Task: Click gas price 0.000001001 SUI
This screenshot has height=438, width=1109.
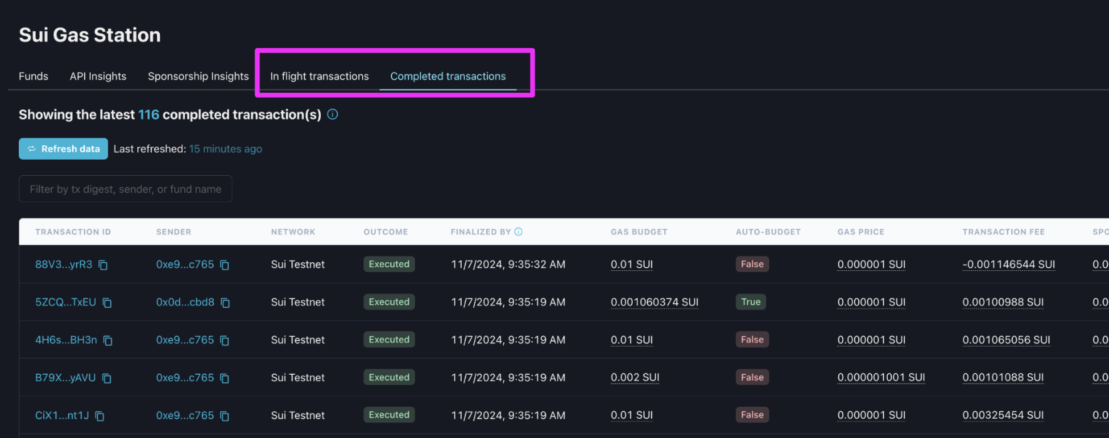Action: pyautogui.click(x=882, y=378)
